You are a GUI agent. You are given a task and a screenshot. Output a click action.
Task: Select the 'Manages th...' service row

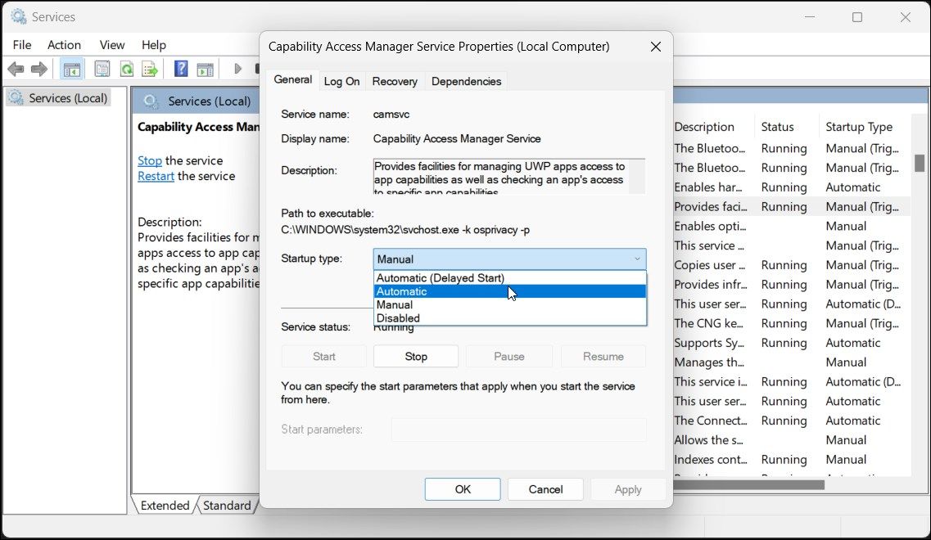tap(792, 362)
